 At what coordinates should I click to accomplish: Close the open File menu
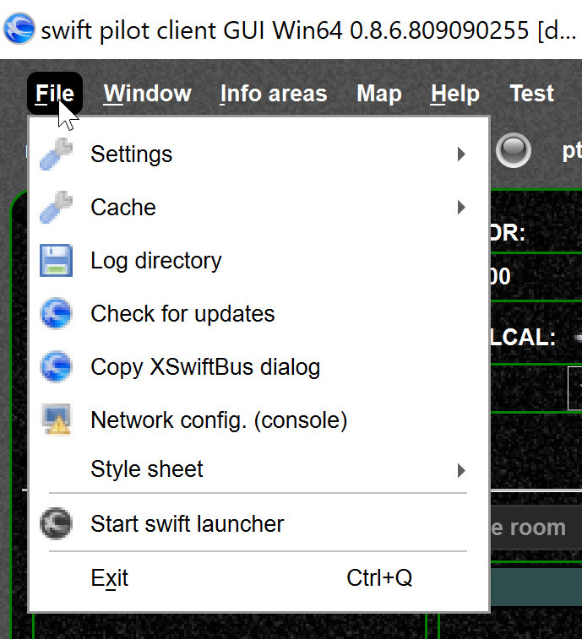click(55, 94)
